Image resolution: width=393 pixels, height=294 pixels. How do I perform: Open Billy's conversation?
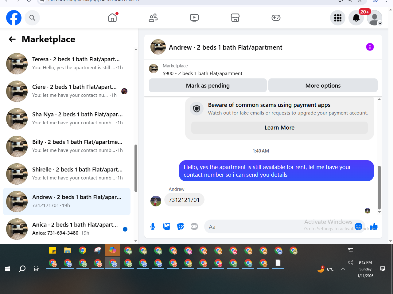click(x=67, y=146)
